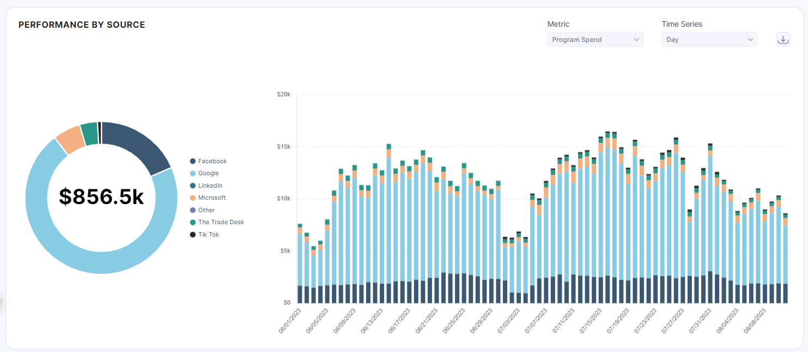
Task: Click the Google light-blue legend dot
Action: tap(193, 173)
